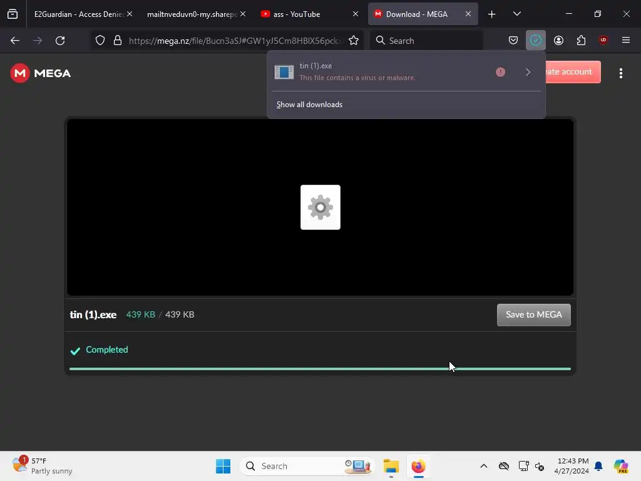Bookmark this page with star icon

[x=354, y=41]
